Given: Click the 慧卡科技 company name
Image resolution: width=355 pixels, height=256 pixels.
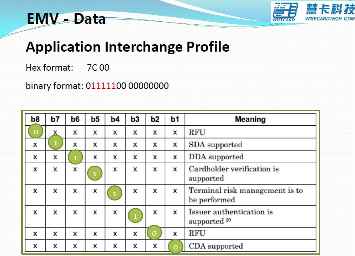Looking at the screenshot, I should (x=330, y=9).
